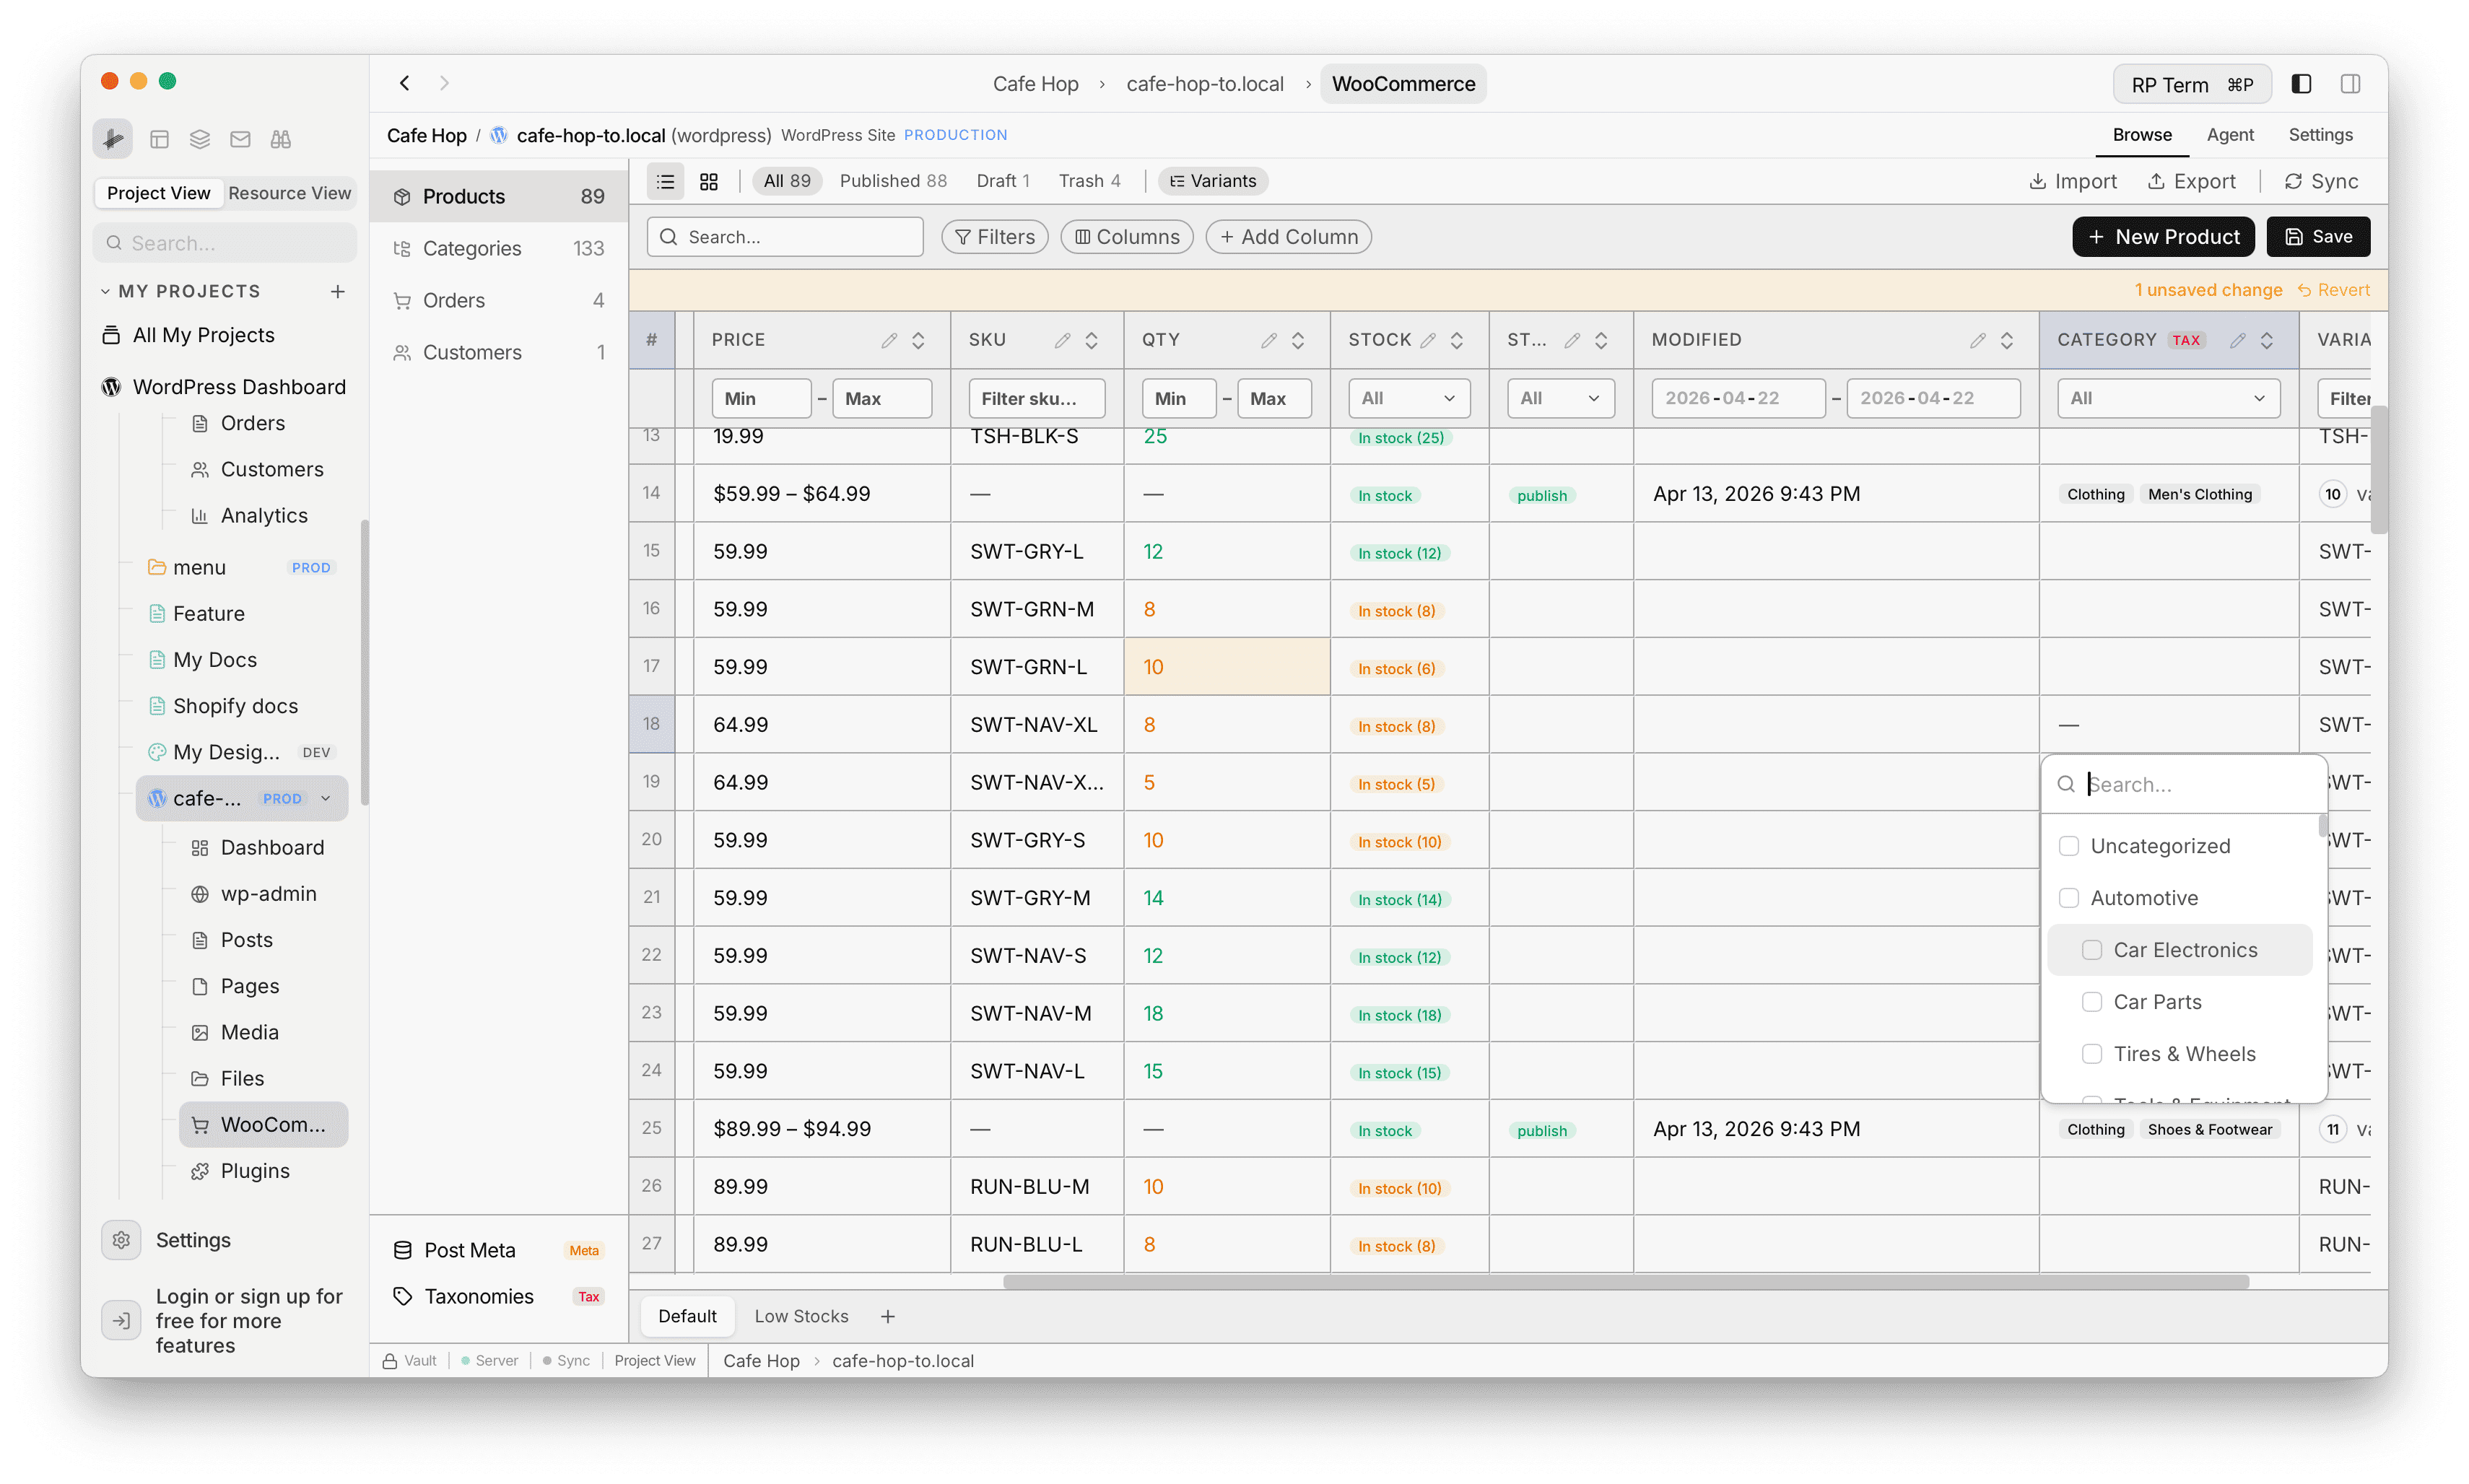Type in the Min price filter field
This screenshot has height=1484, width=2469.
click(x=761, y=397)
